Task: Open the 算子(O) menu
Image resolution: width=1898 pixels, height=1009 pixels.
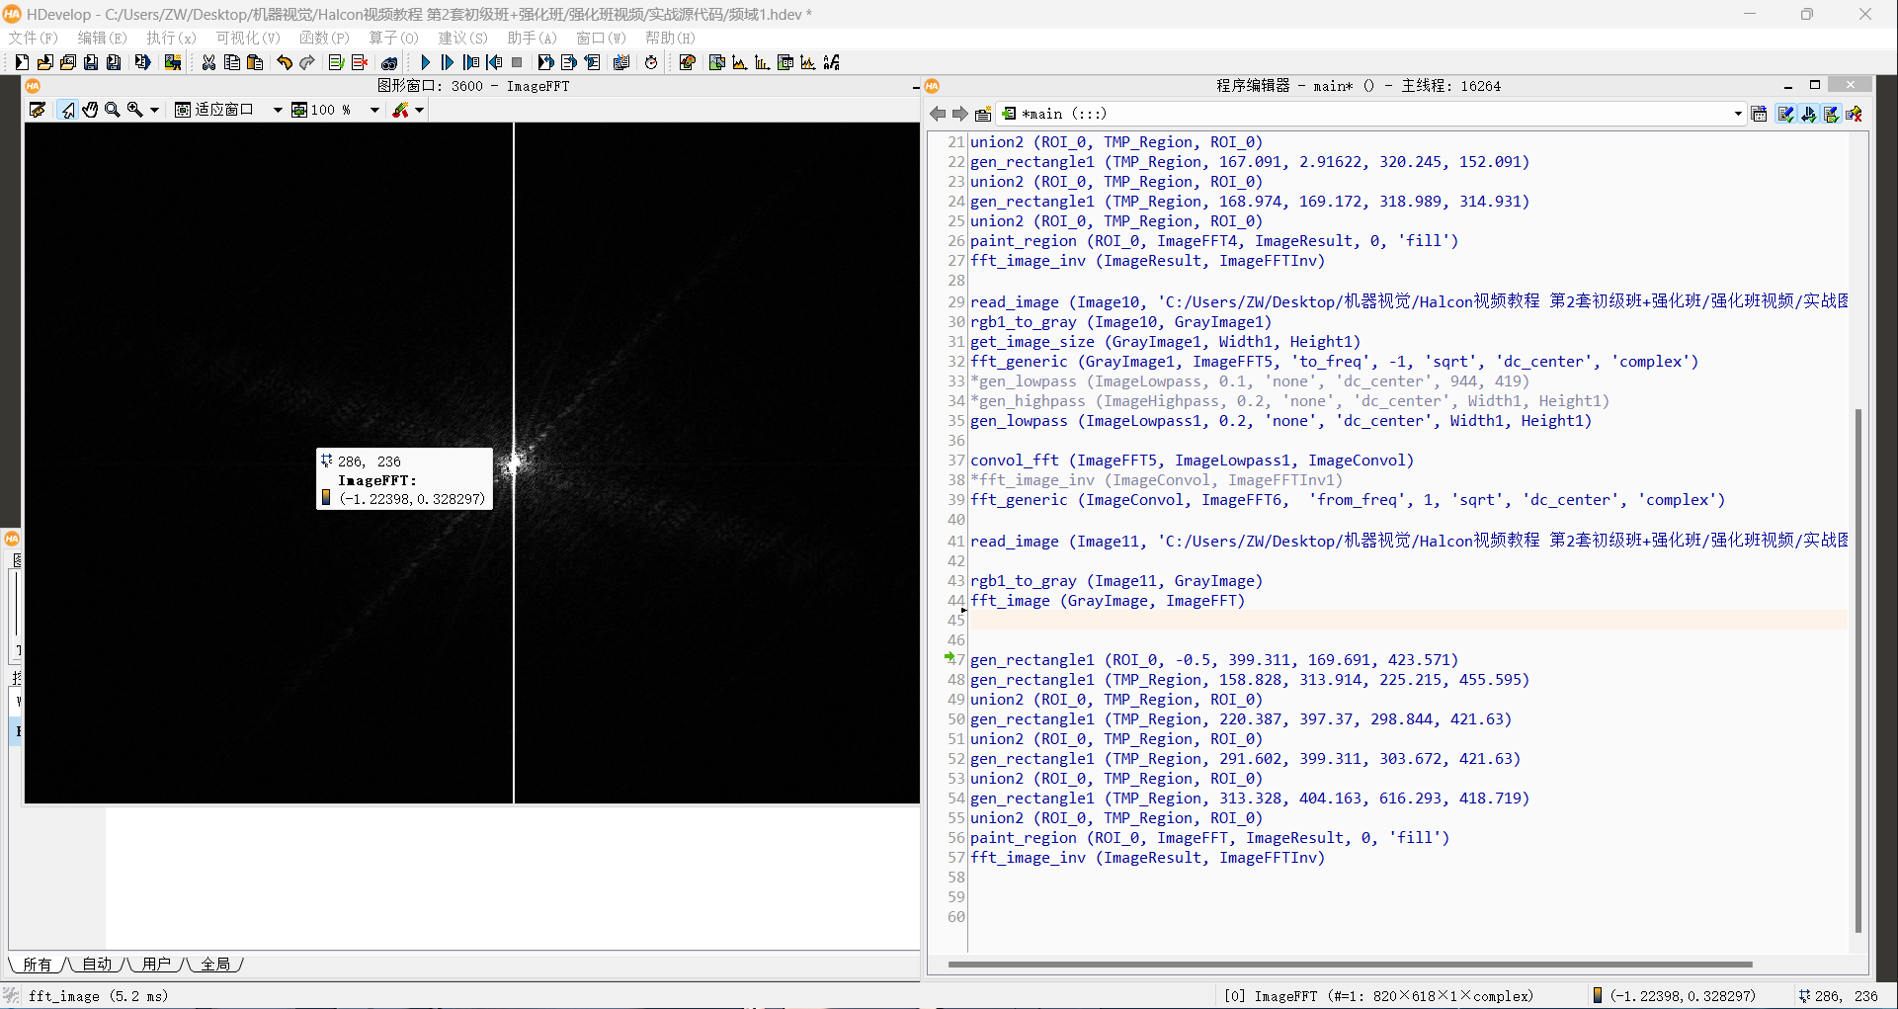Action: pos(393,38)
